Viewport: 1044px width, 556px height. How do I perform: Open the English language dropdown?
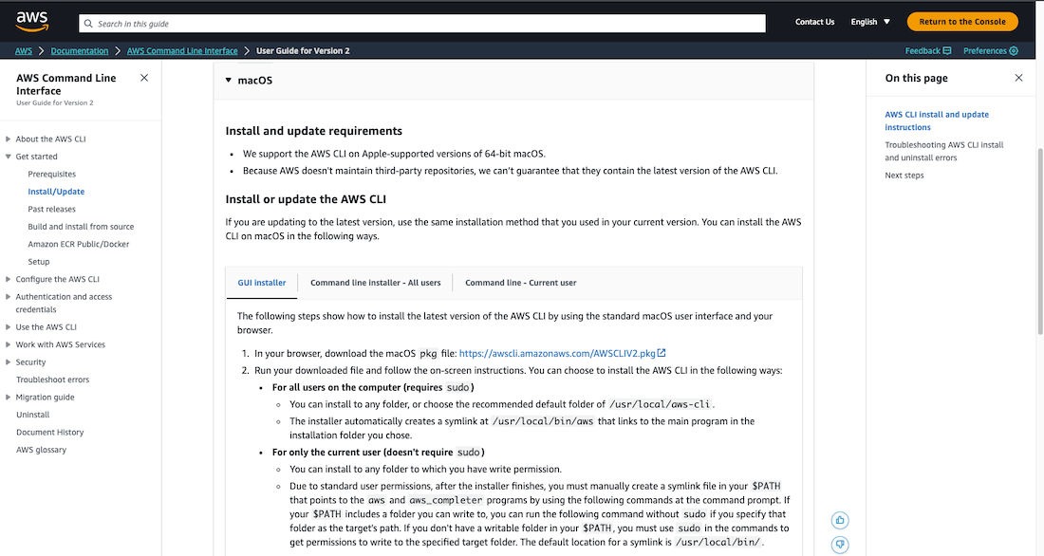869,22
